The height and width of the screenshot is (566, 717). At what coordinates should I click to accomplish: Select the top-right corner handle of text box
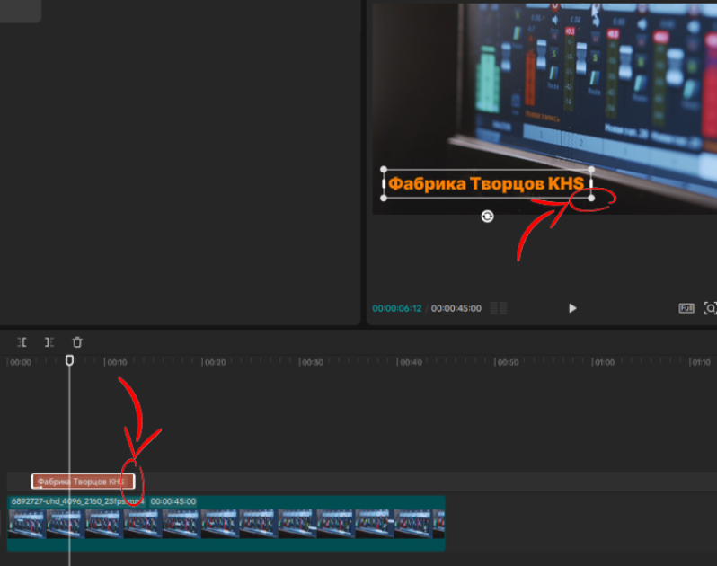tap(591, 170)
